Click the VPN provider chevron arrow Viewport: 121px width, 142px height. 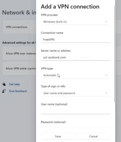(x=106, y=22)
